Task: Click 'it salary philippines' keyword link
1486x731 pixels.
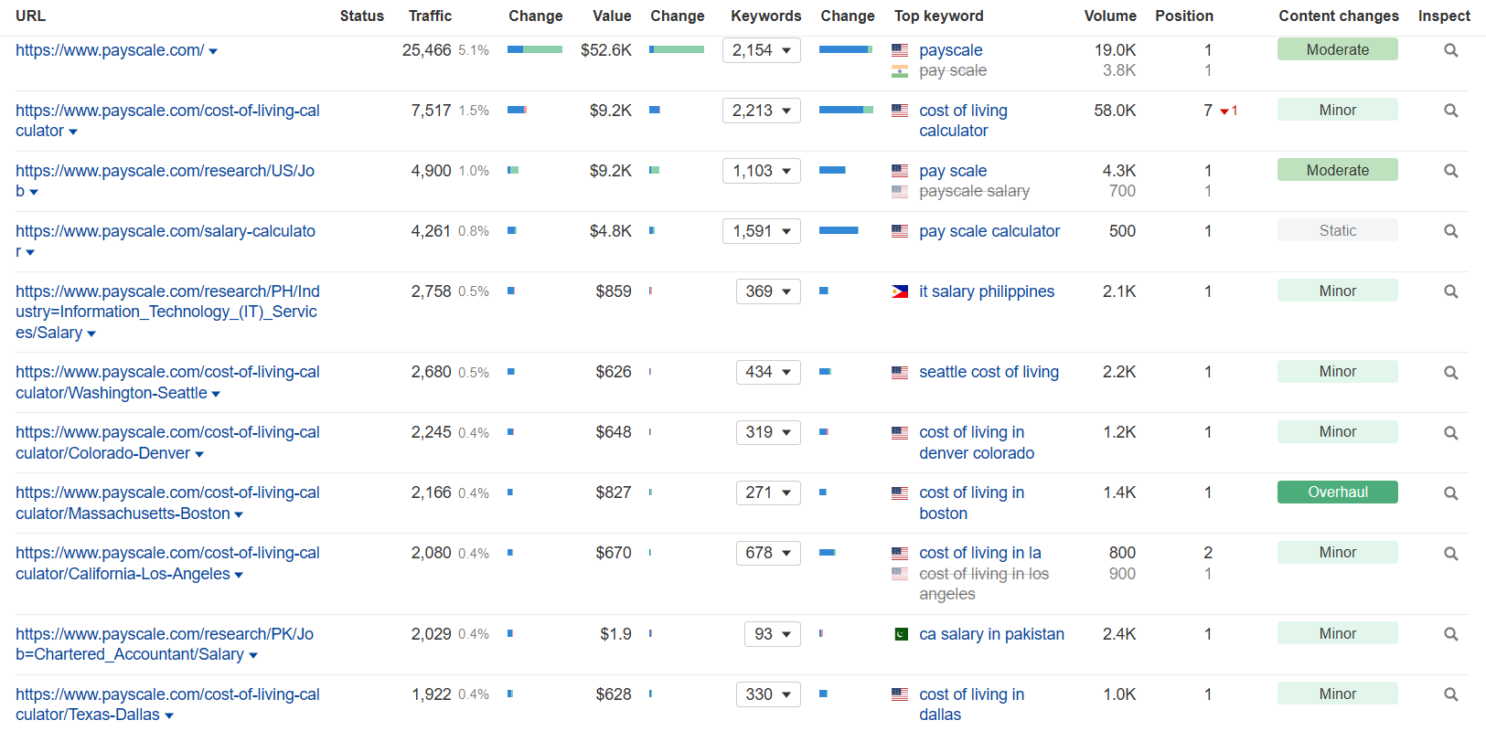Action: 987,291
